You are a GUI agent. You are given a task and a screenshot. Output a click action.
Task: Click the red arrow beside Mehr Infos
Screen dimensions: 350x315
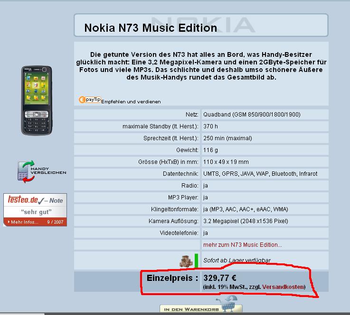pyautogui.click(x=9, y=222)
